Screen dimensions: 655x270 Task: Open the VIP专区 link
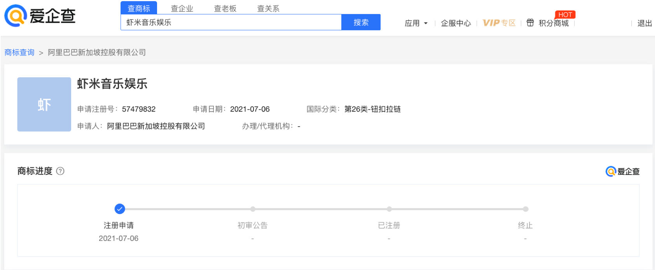[x=499, y=23]
